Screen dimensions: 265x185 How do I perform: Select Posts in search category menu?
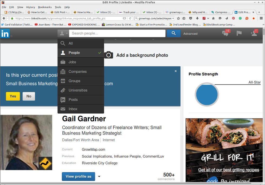click(81, 100)
